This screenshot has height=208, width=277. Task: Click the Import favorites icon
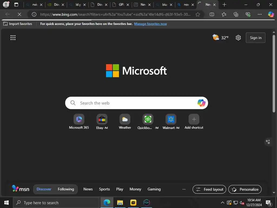5,24
